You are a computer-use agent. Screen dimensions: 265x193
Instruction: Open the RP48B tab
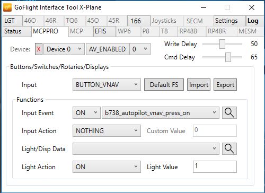pyautogui.click(x=192, y=31)
